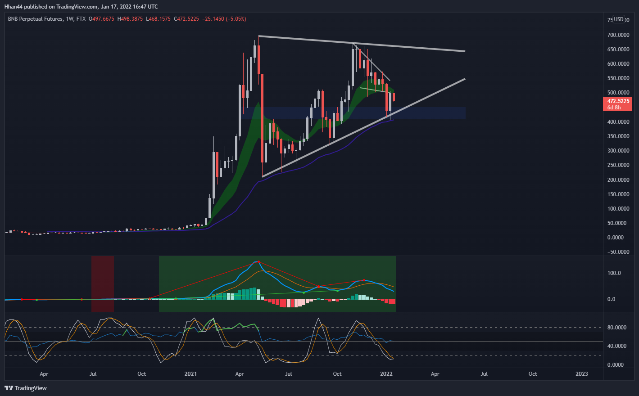Click the 2021 time axis label
639x396 pixels.
coord(190,374)
